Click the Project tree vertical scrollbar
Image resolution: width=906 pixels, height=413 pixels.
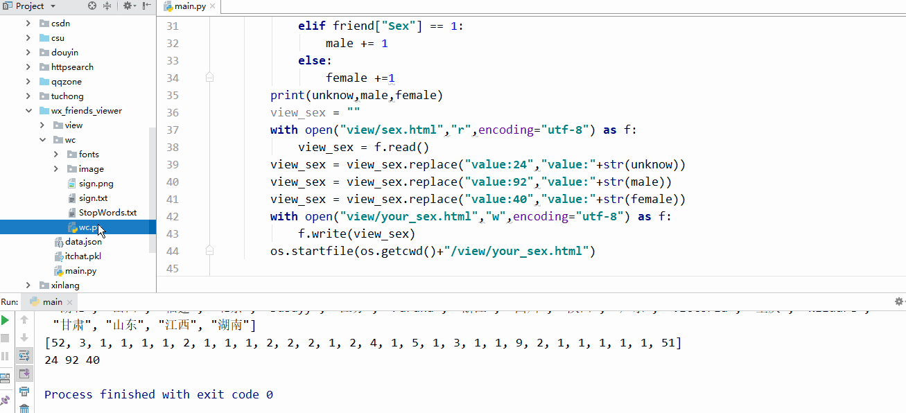[x=153, y=189]
